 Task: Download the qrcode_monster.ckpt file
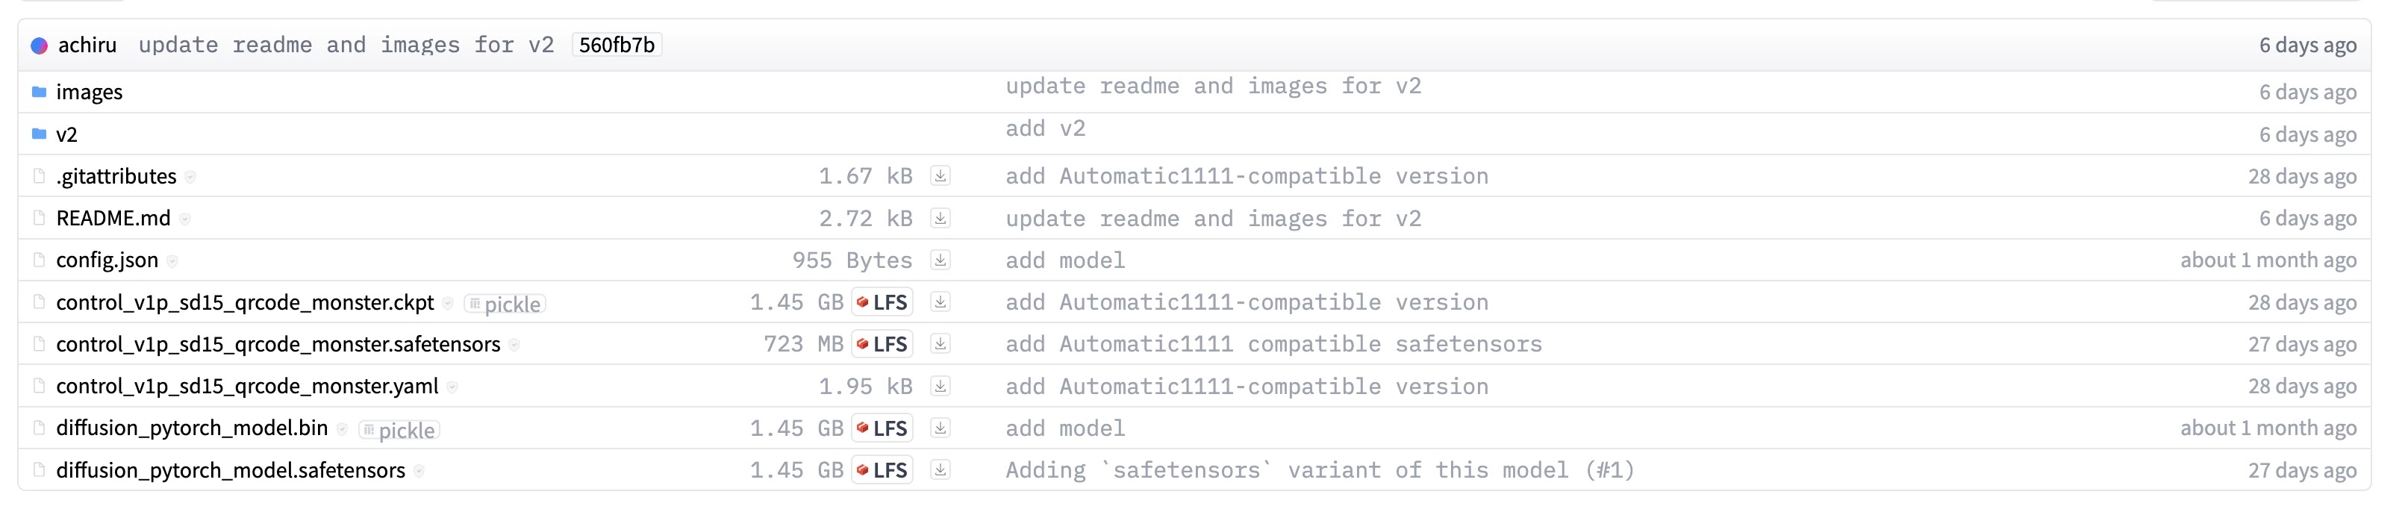tap(940, 302)
